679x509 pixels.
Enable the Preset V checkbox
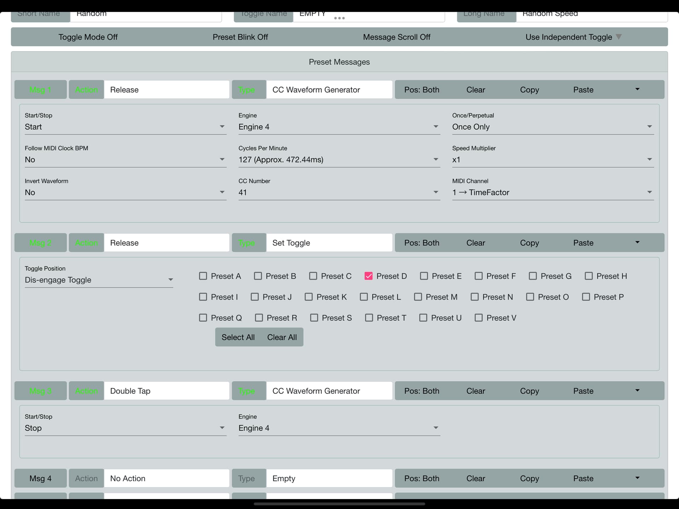tap(478, 318)
